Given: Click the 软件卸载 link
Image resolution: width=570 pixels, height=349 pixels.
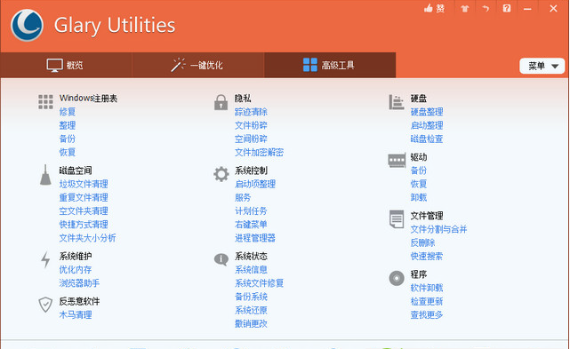Looking at the screenshot, I should (427, 288).
